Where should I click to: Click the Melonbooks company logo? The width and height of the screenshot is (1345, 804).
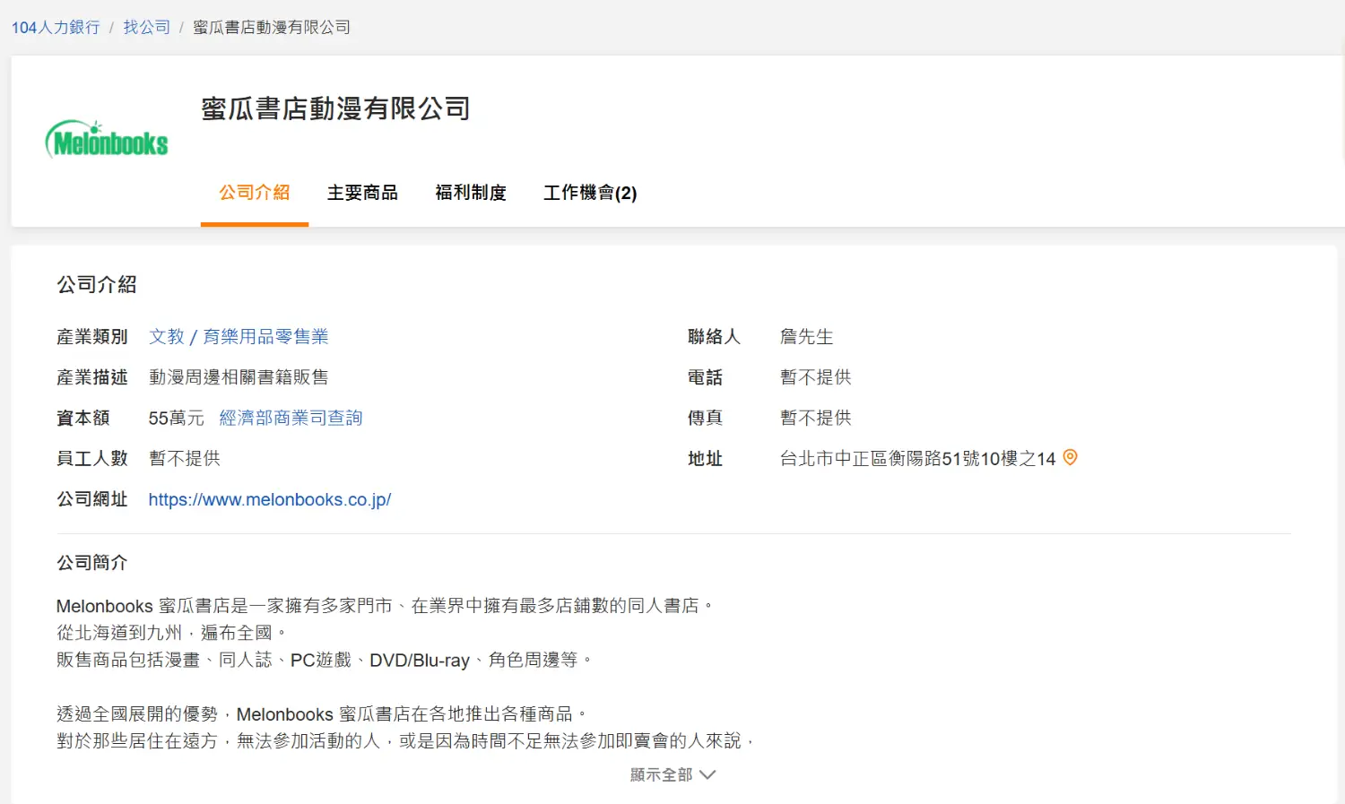(107, 140)
